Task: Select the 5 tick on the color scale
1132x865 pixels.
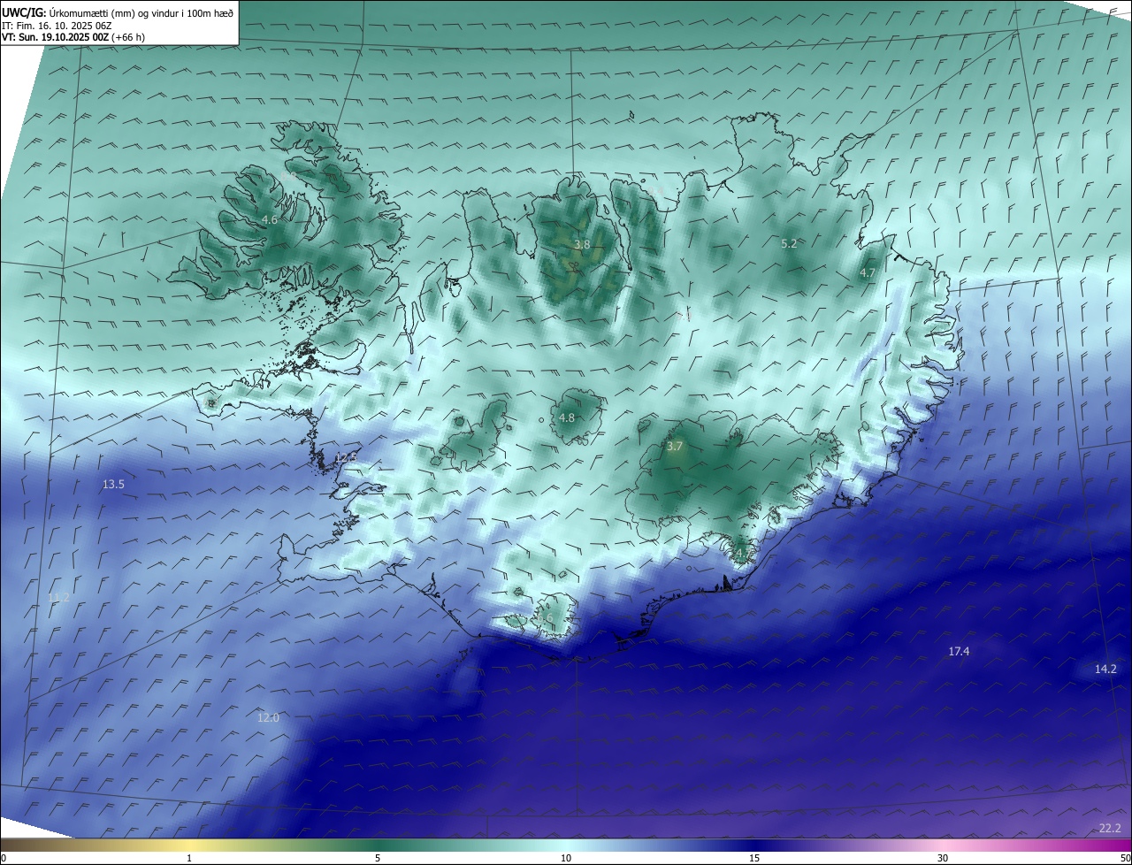Action: pyautogui.click(x=378, y=858)
